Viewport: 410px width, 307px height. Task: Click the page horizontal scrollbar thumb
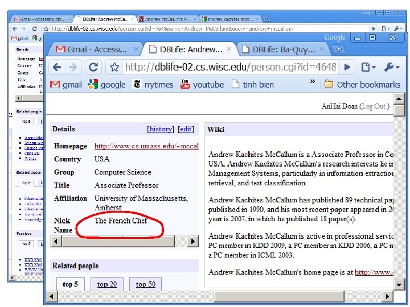[279, 297]
